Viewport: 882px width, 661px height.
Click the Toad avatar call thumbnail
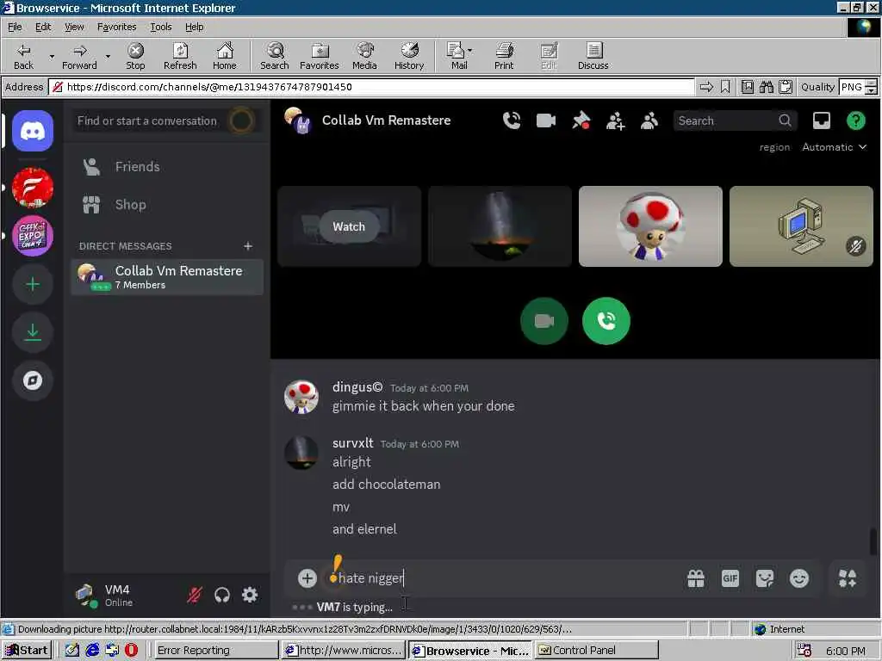[650, 226]
